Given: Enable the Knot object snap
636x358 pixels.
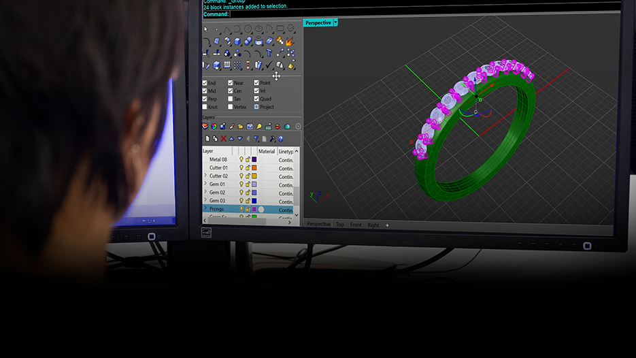Looking at the screenshot, I should (x=205, y=107).
